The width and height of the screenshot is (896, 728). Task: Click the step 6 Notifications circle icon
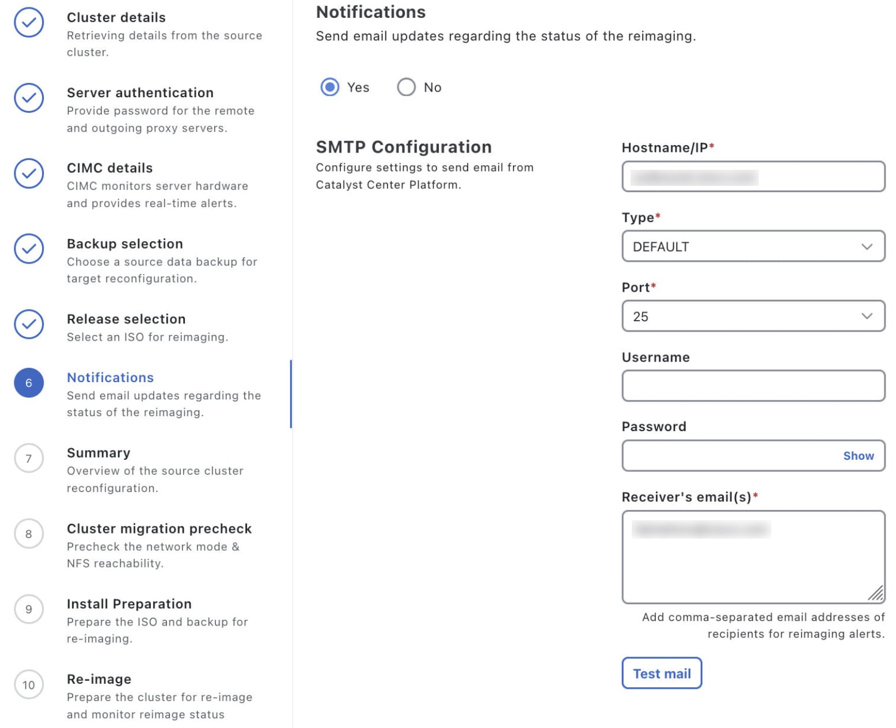(29, 383)
